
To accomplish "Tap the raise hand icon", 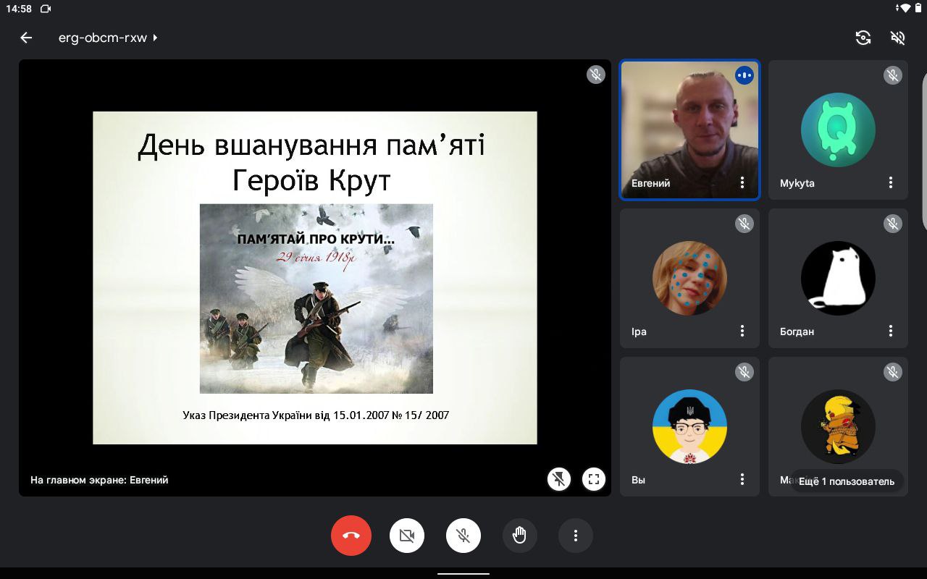I will click(519, 536).
